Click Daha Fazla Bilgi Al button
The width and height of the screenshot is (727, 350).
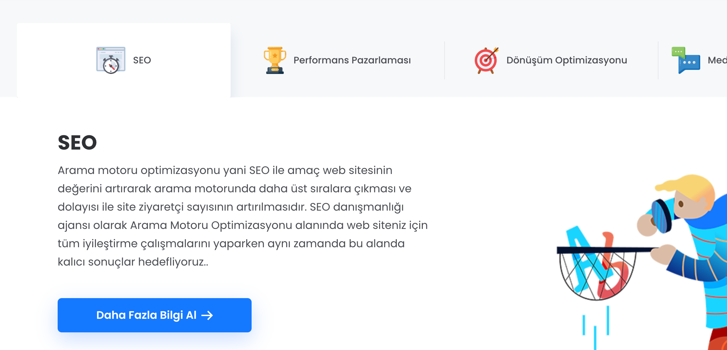click(155, 315)
